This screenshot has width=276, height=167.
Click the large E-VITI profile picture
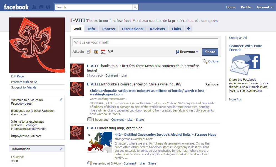[x=37, y=45]
